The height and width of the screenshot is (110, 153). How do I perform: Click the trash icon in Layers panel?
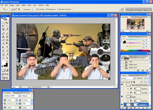pos(147,108)
